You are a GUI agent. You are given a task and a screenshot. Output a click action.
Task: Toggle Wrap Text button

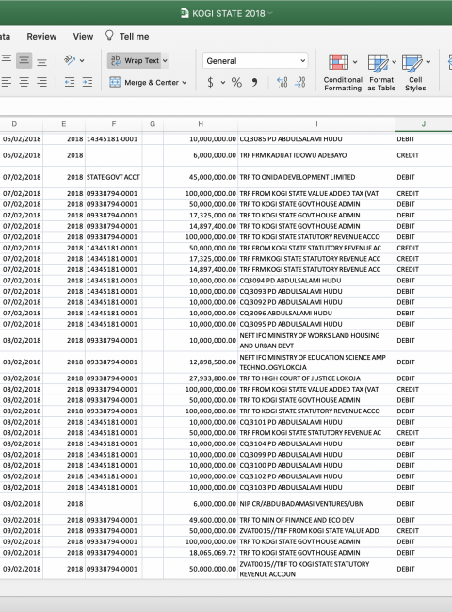[135, 60]
